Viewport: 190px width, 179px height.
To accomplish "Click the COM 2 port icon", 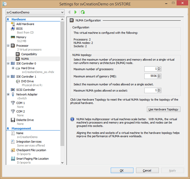I will 13,111.
